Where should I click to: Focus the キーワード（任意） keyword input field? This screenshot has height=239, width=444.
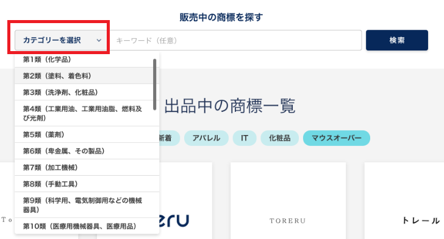point(235,40)
